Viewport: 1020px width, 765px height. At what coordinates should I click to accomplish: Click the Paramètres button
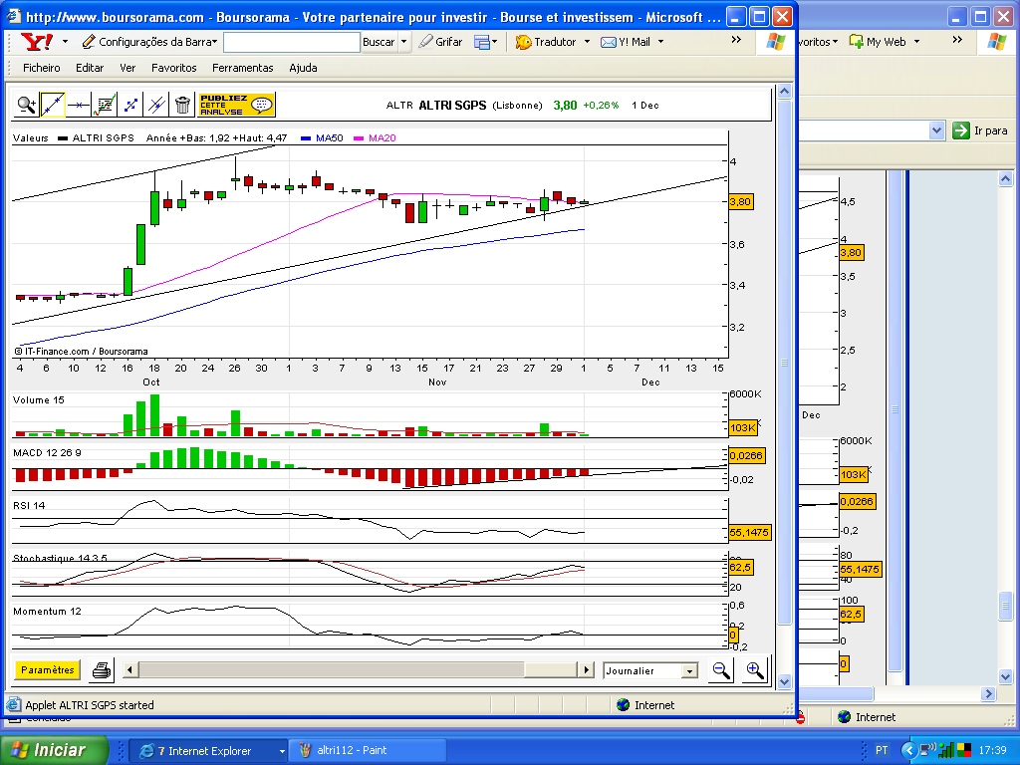coord(48,670)
